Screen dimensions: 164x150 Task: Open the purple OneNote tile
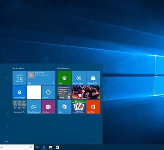click(x=48, y=107)
